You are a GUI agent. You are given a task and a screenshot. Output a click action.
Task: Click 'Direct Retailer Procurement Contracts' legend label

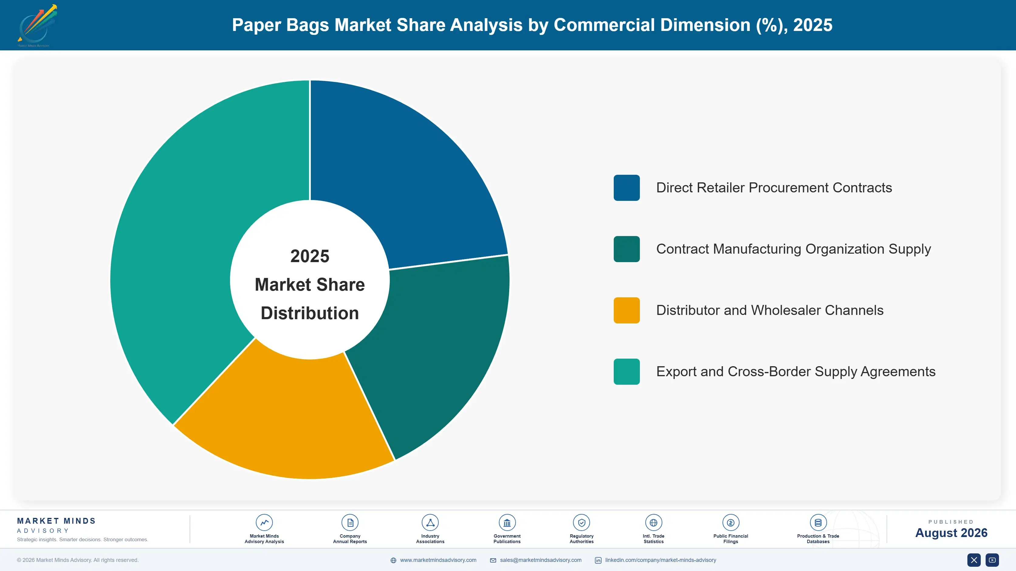coord(774,188)
